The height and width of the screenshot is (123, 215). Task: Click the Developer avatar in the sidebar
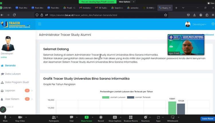coord(8,43)
